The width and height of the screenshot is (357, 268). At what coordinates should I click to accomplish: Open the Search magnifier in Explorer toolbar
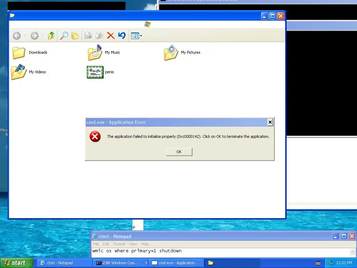[x=64, y=36]
